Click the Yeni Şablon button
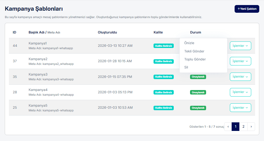The image size is (264, 141). pos(247,9)
